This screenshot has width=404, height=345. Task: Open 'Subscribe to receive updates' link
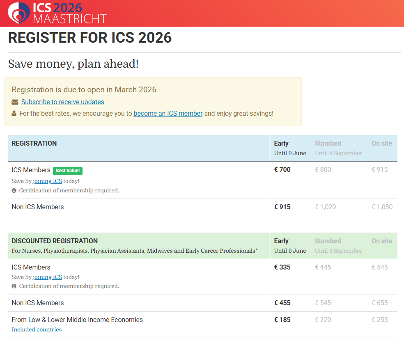[62, 102]
